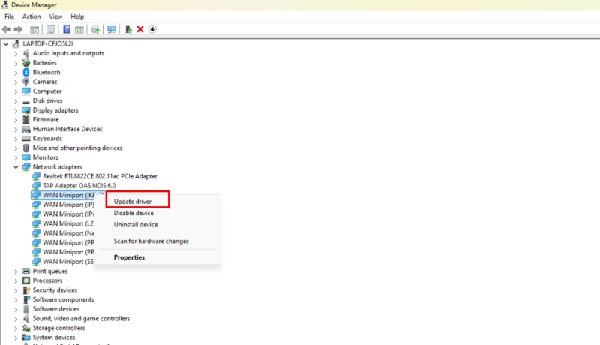Choose Update driver from context menu
The image size is (600, 345).
(133, 202)
